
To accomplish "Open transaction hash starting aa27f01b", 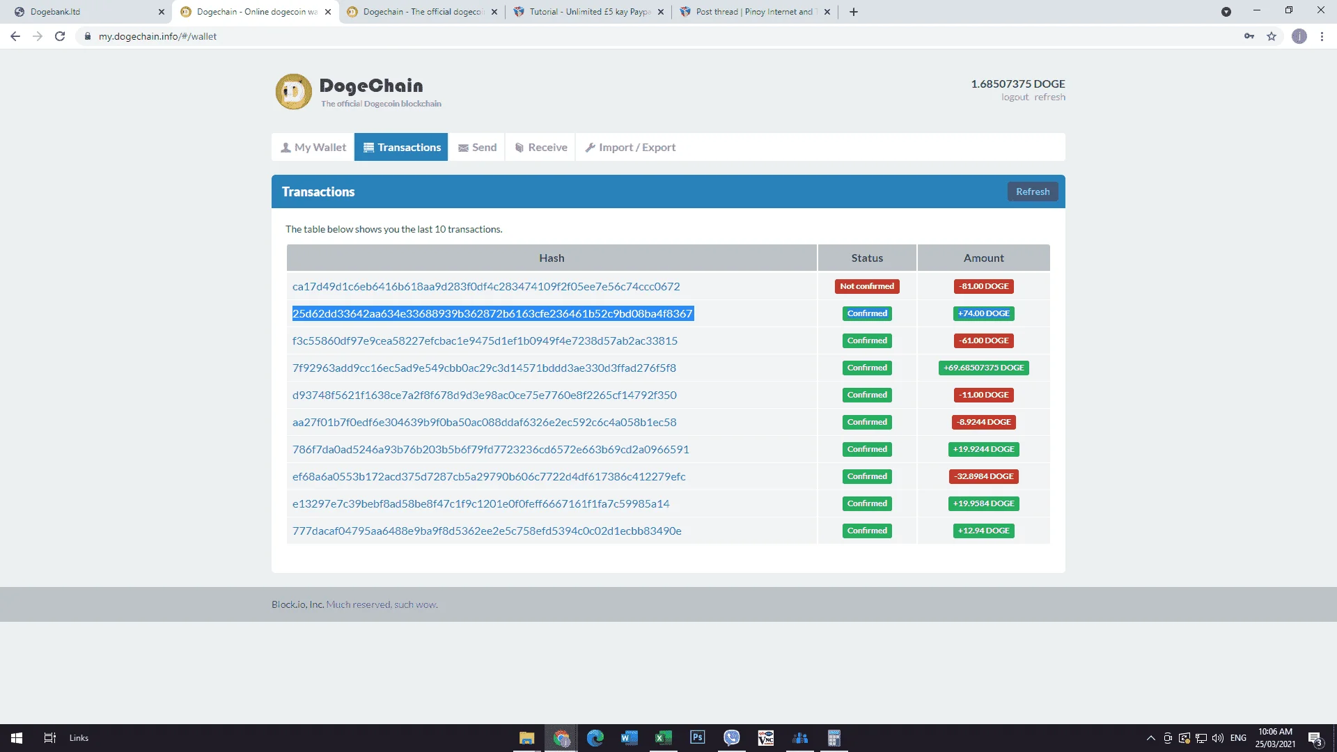I will (x=485, y=422).
